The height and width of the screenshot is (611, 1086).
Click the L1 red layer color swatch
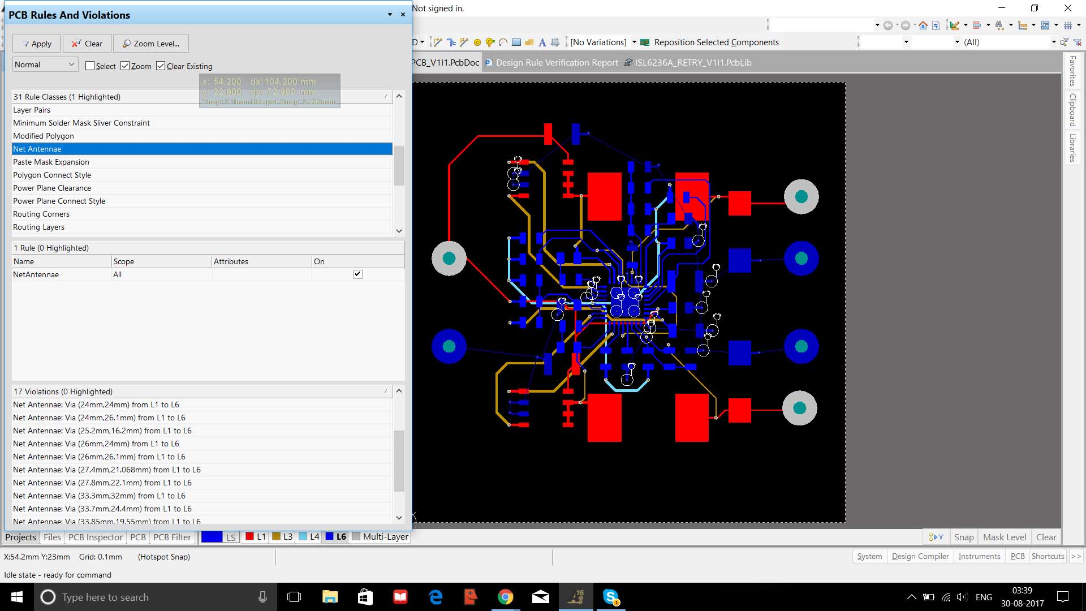coord(249,536)
